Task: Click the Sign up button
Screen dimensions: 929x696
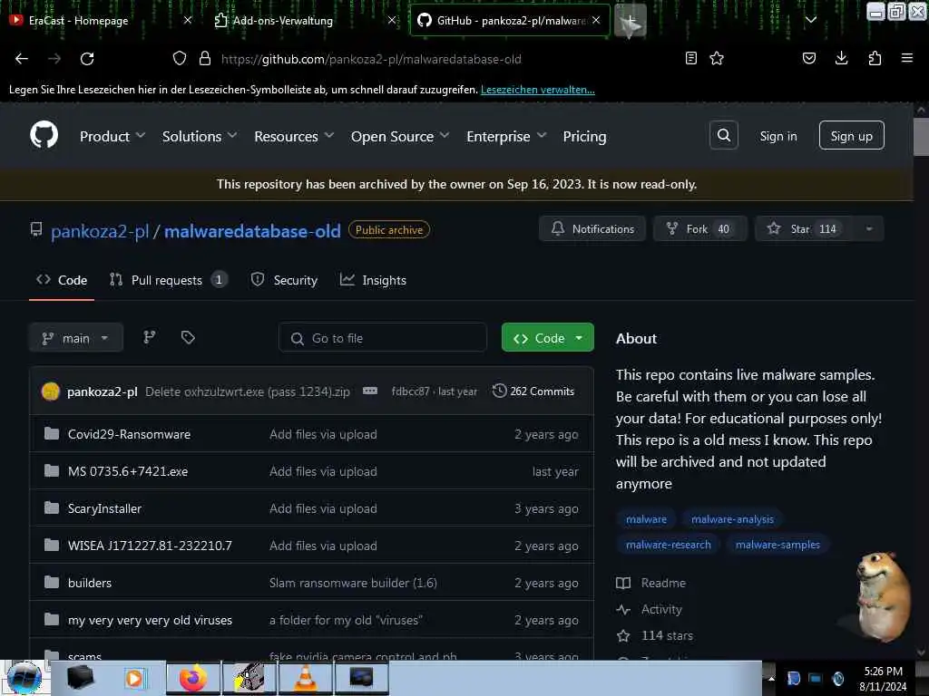Action: click(851, 136)
